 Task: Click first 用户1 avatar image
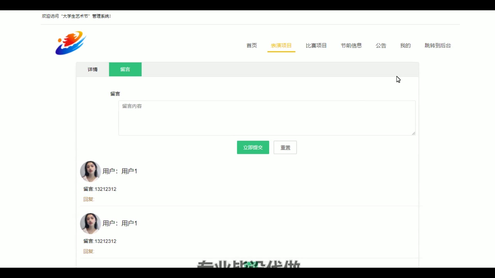point(90,171)
